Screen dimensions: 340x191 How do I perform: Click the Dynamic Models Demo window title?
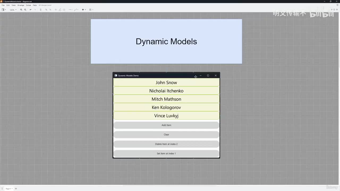point(128,76)
